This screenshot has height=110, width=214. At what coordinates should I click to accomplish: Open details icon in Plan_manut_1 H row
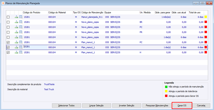click(21, 52)
